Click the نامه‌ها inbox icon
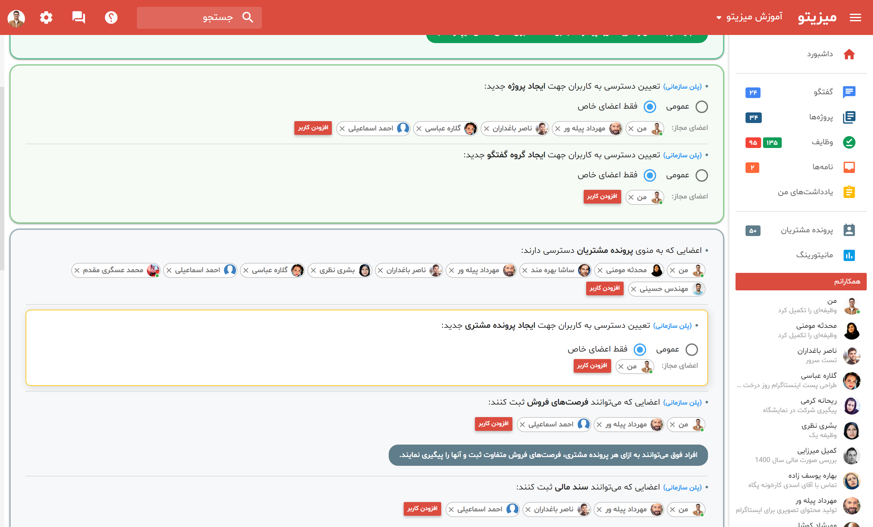Viewport: 873px width, 527px height. 849,167
